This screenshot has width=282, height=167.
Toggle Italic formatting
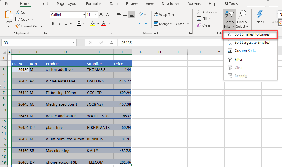pyautogui.click(x=60, y=24)
